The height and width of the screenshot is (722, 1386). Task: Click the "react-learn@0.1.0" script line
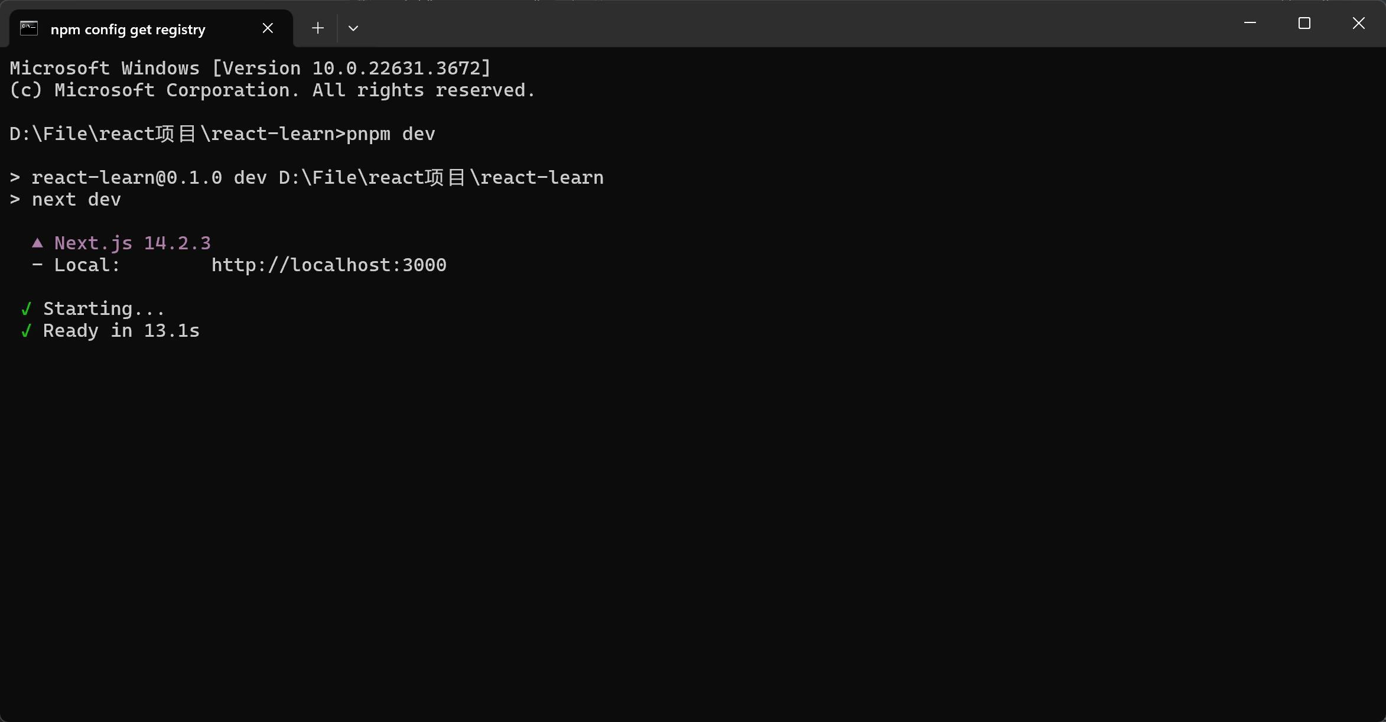click(x=127, y=178)
